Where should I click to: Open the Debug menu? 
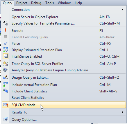pyautogui.click(x=36, y=3)
